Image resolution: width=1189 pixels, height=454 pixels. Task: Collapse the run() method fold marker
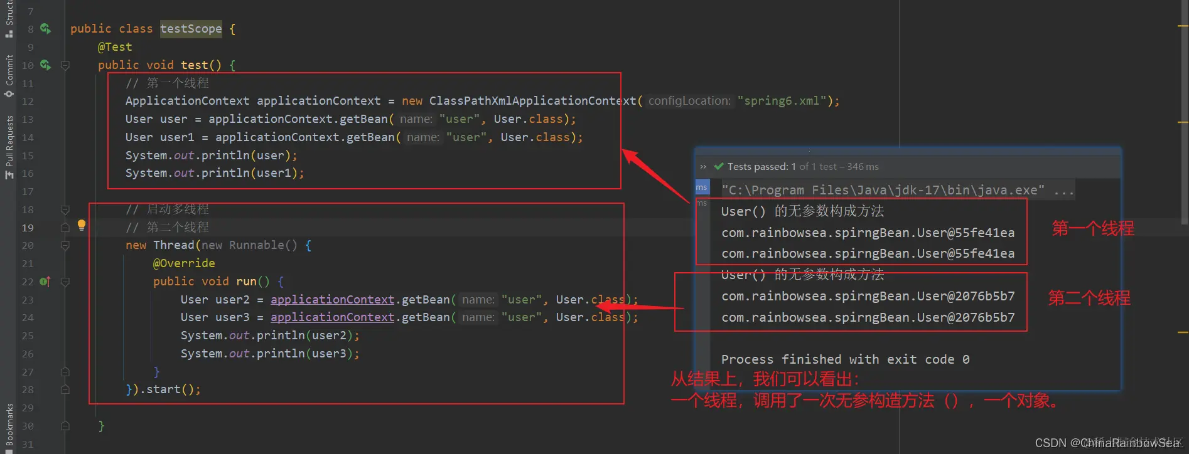[65, 282]
